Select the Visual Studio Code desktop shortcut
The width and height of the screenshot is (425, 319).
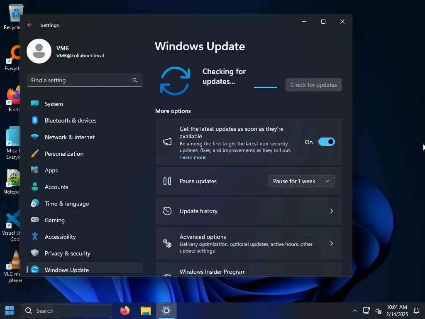pyautogui.click(x=11, y=226)
